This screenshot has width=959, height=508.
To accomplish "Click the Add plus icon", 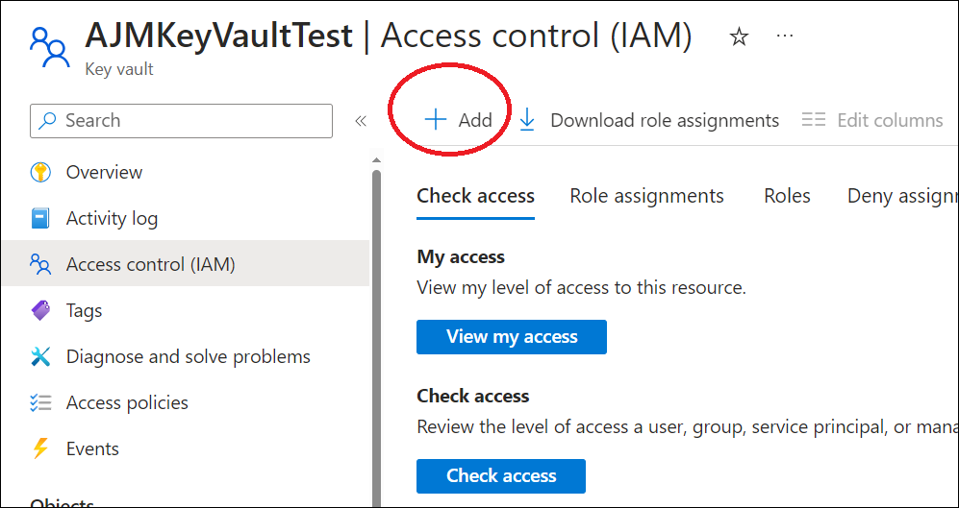I will (436, 120).
